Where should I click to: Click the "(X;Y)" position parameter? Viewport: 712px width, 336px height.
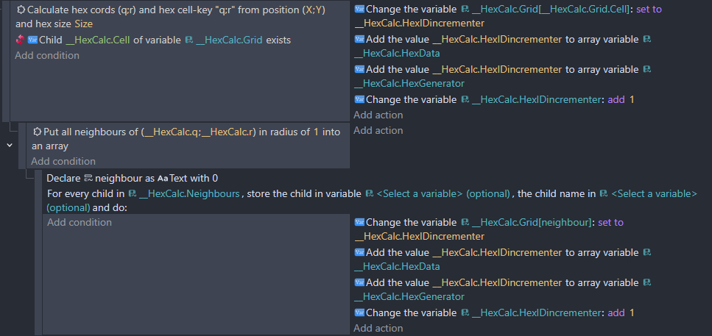click(313, 10)
